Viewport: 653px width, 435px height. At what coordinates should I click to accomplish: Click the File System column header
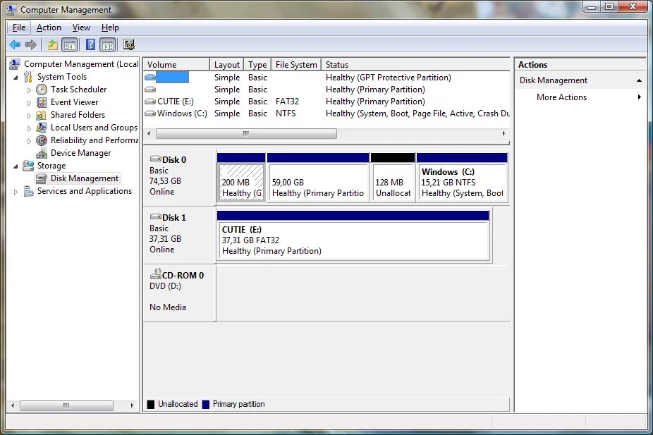click(296, 65)
